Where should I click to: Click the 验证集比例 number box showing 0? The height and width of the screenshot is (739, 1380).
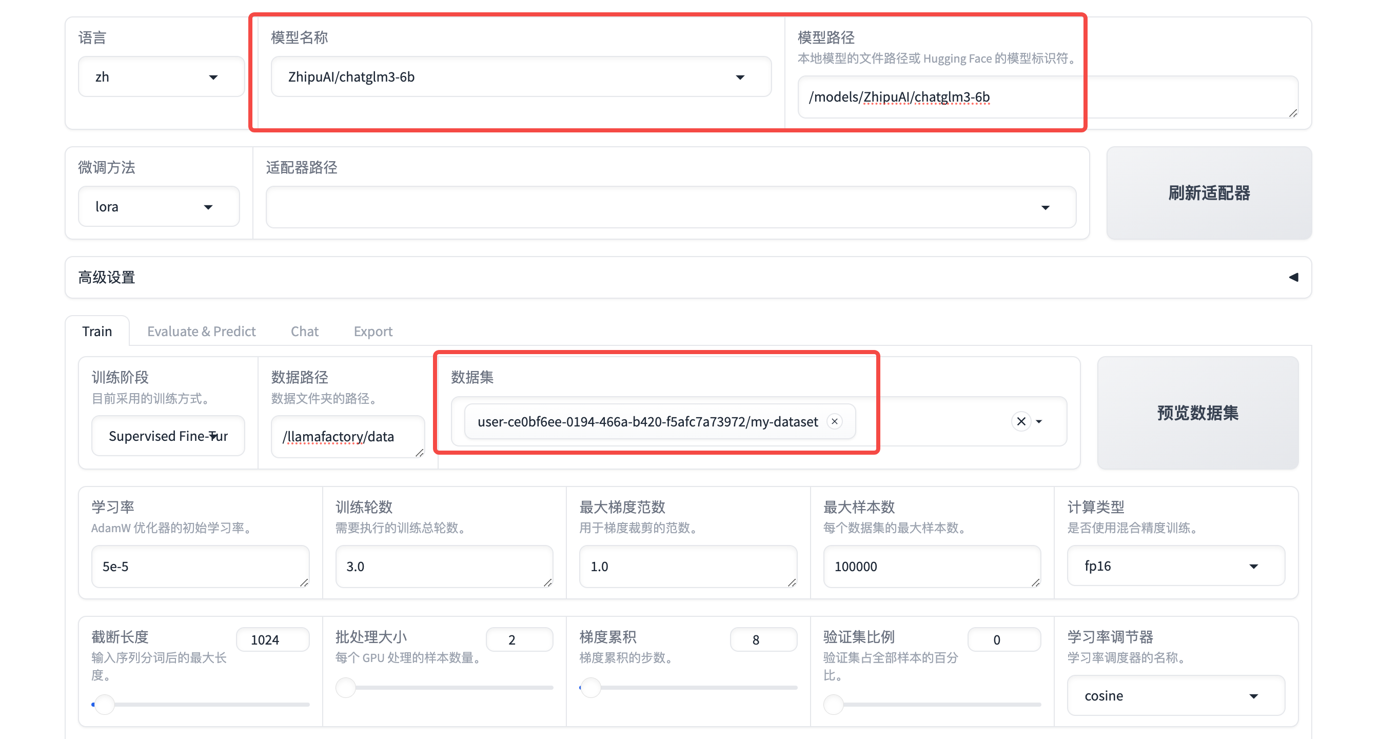1004,639
